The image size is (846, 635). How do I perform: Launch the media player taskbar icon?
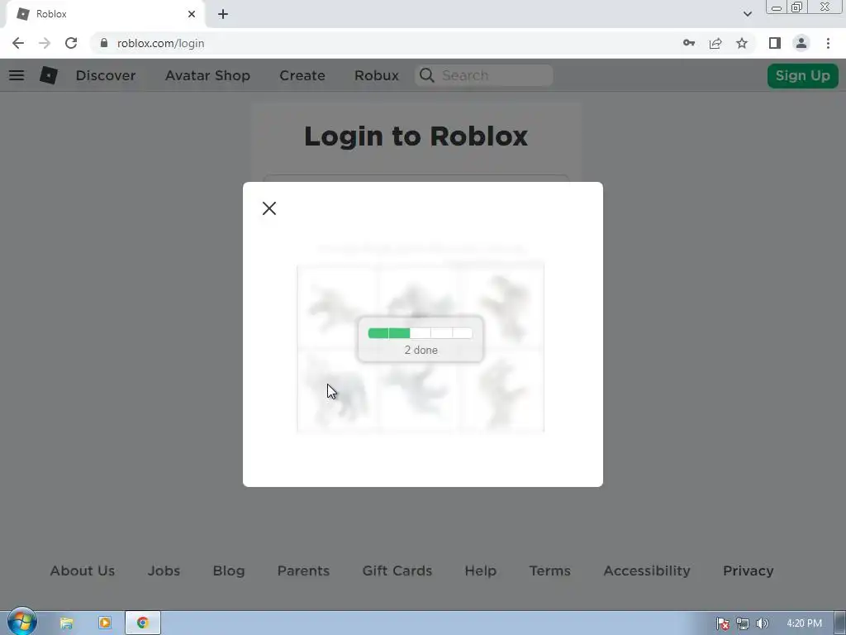(x=105, y=623)
